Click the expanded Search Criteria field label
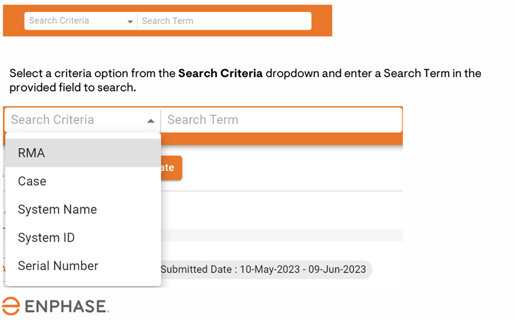 point(53,120)
